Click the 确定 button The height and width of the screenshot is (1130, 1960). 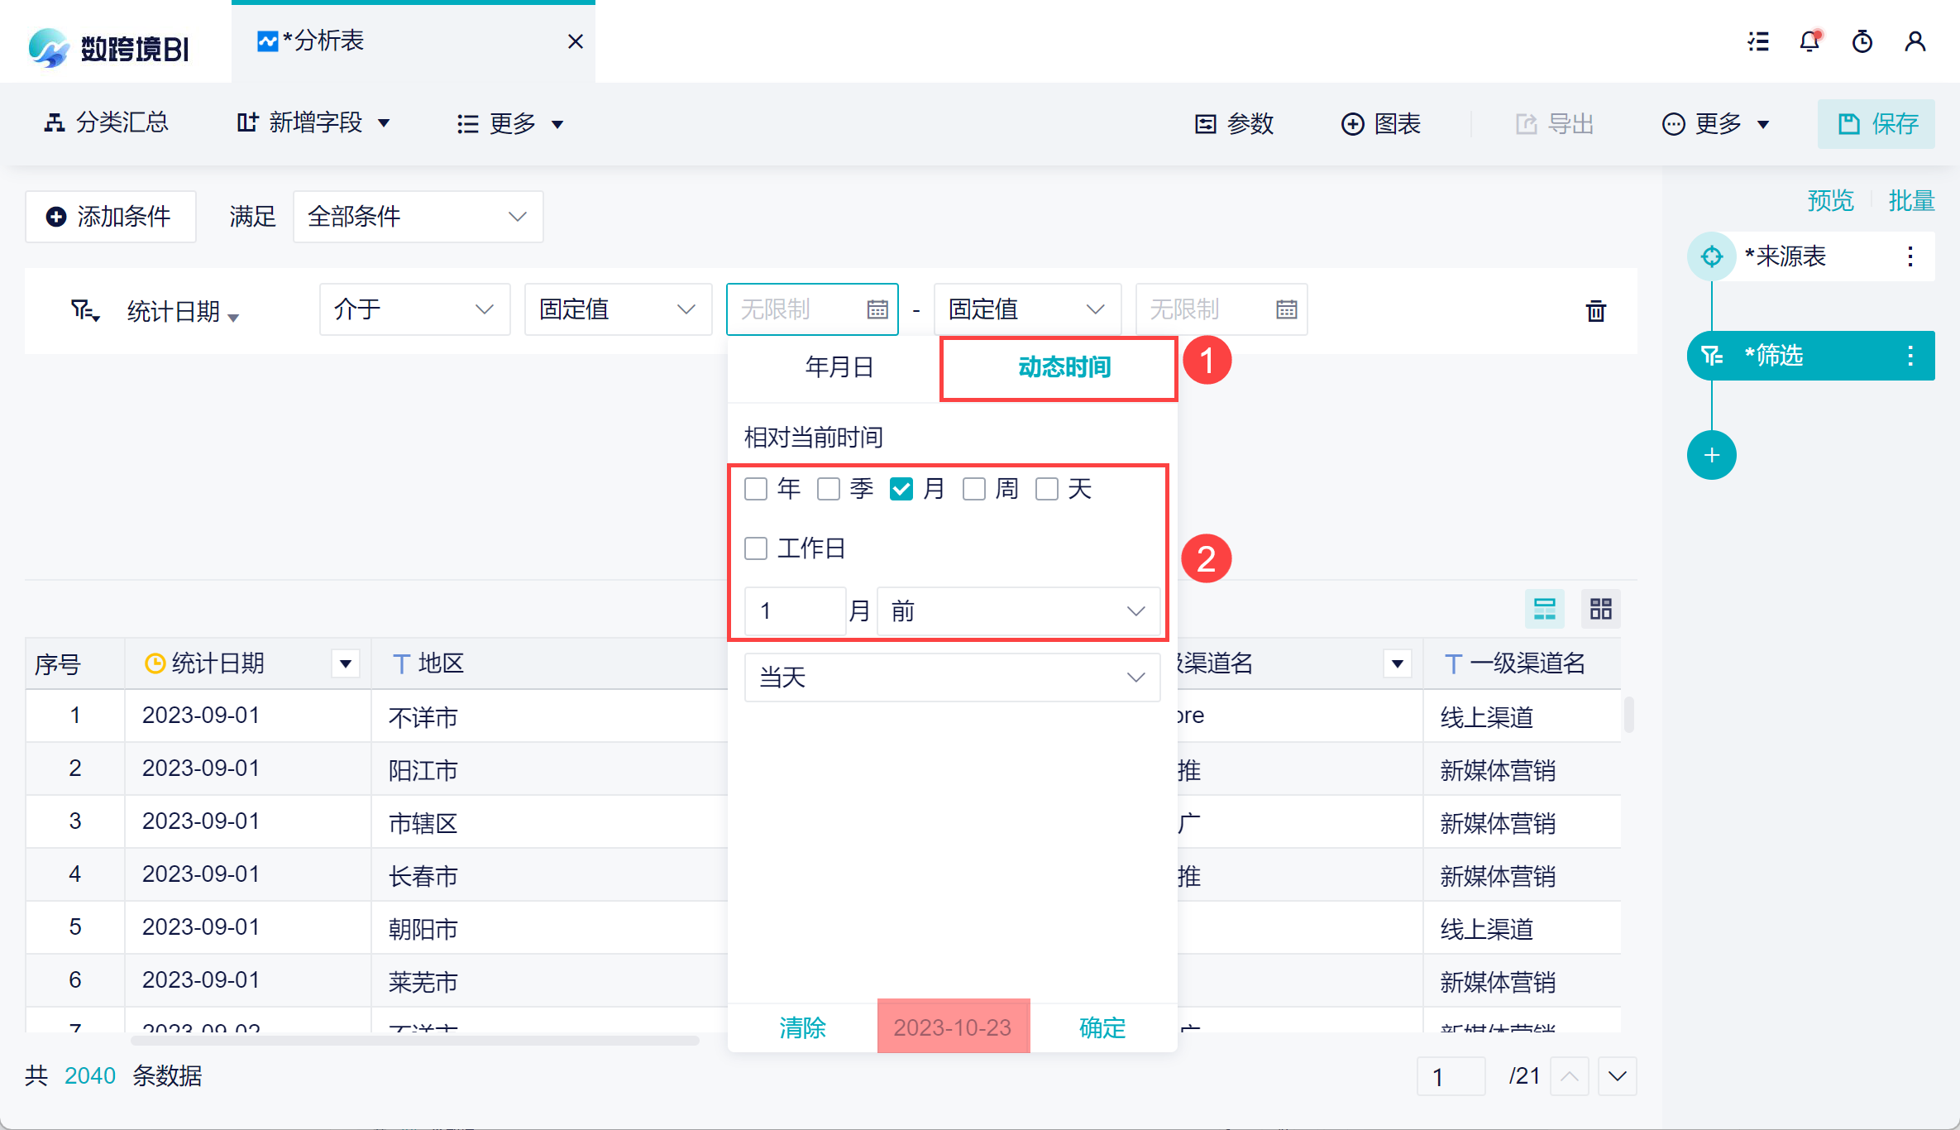1102,1027
